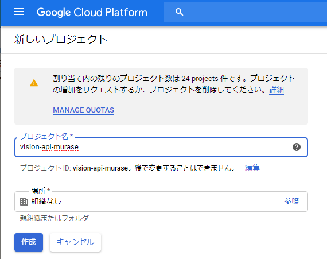Click the help question mark icon

(297, 147)
